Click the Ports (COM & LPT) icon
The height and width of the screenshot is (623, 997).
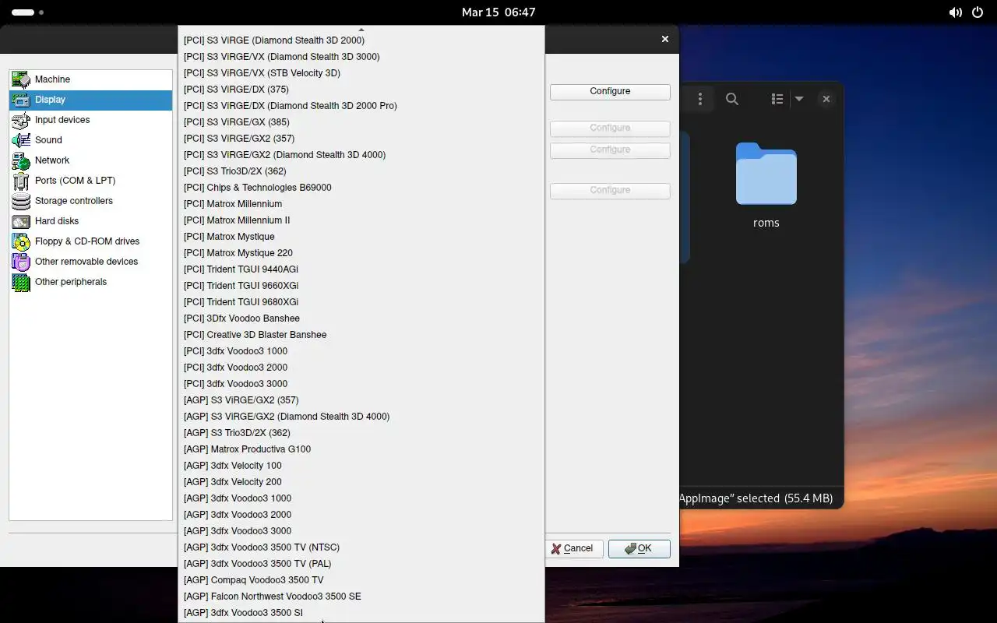tap(21, 181)
